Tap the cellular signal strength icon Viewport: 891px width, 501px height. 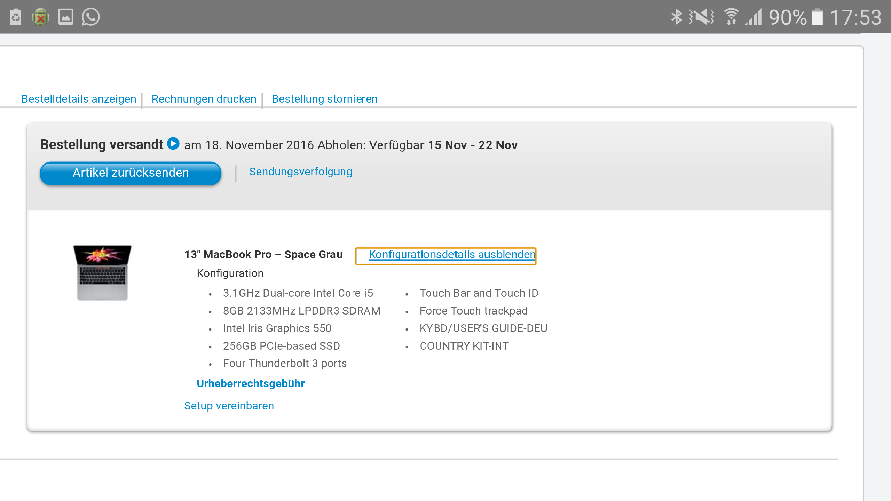[x=754, y=17]
